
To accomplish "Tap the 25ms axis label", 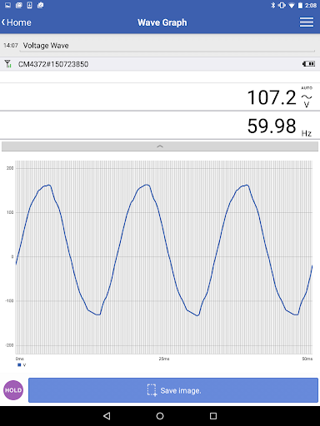I will tap(164, 359).
